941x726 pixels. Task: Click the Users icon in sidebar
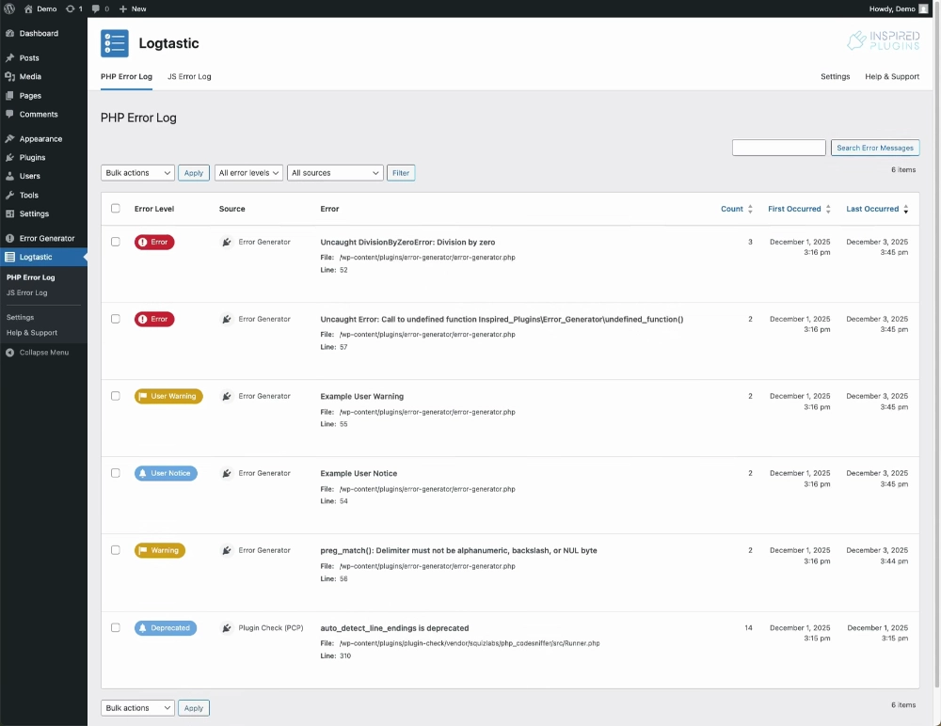click(x=9, y=176)
